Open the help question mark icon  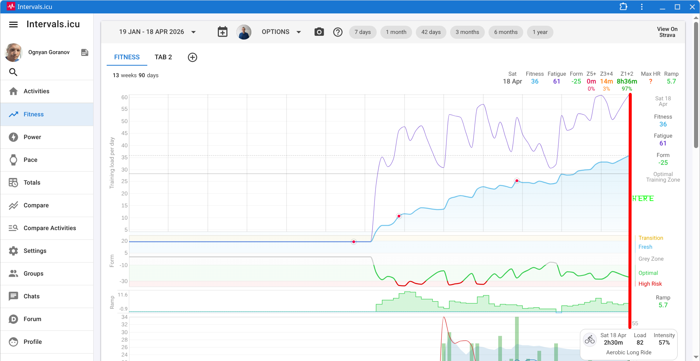click(338, 32)
